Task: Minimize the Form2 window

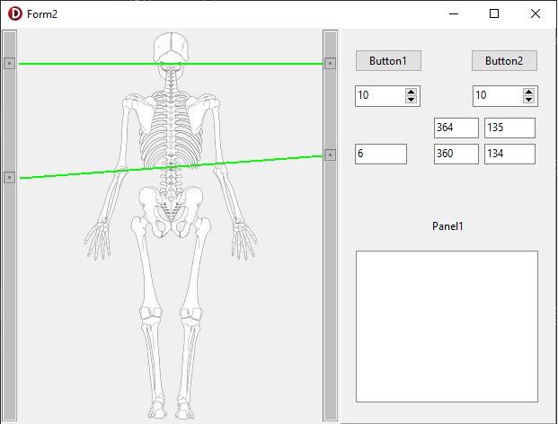Action: pos(454,13)
